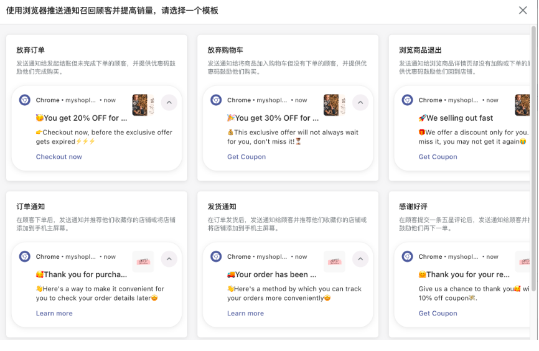Click Chrome icon in 放弃购物车 notification

pos(216,100)
